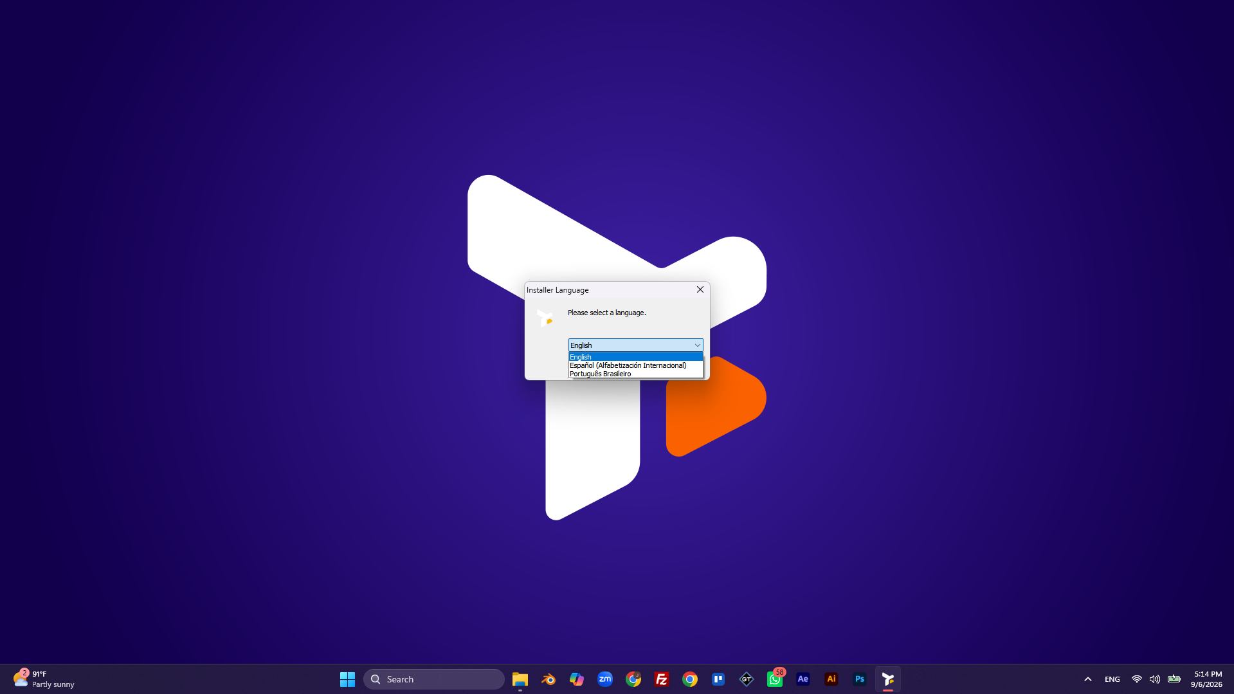
Task: Click the running installer taskbar icon
Action: tap(888, 679)
